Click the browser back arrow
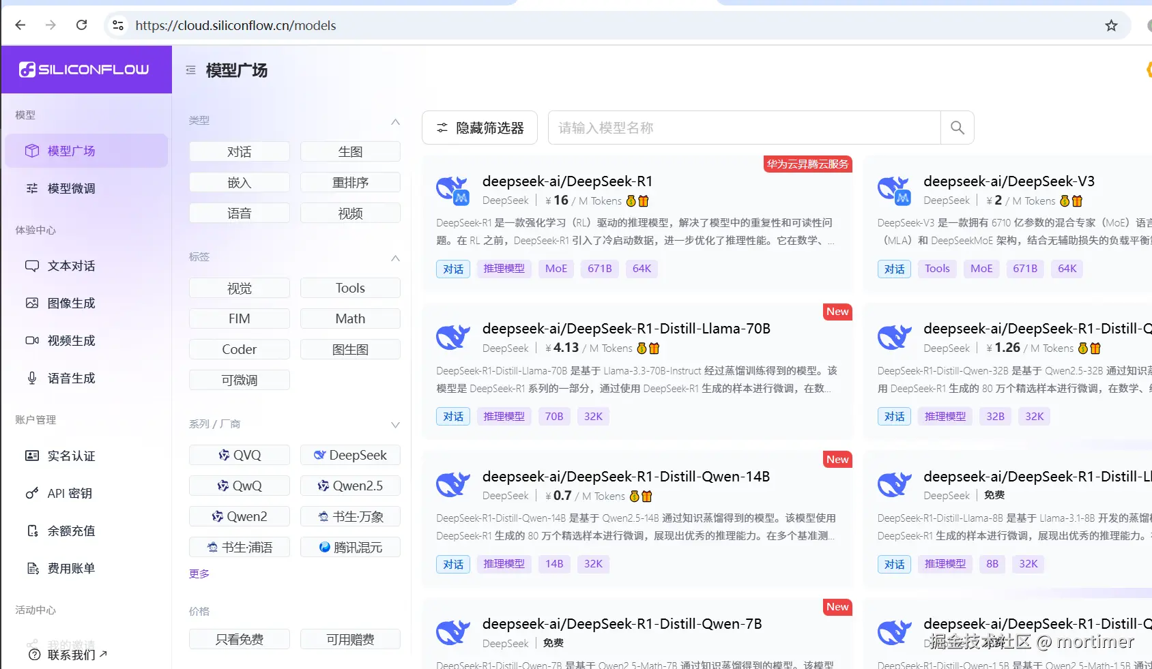This screenshot has height=669, width=1152. pos(20,25)
